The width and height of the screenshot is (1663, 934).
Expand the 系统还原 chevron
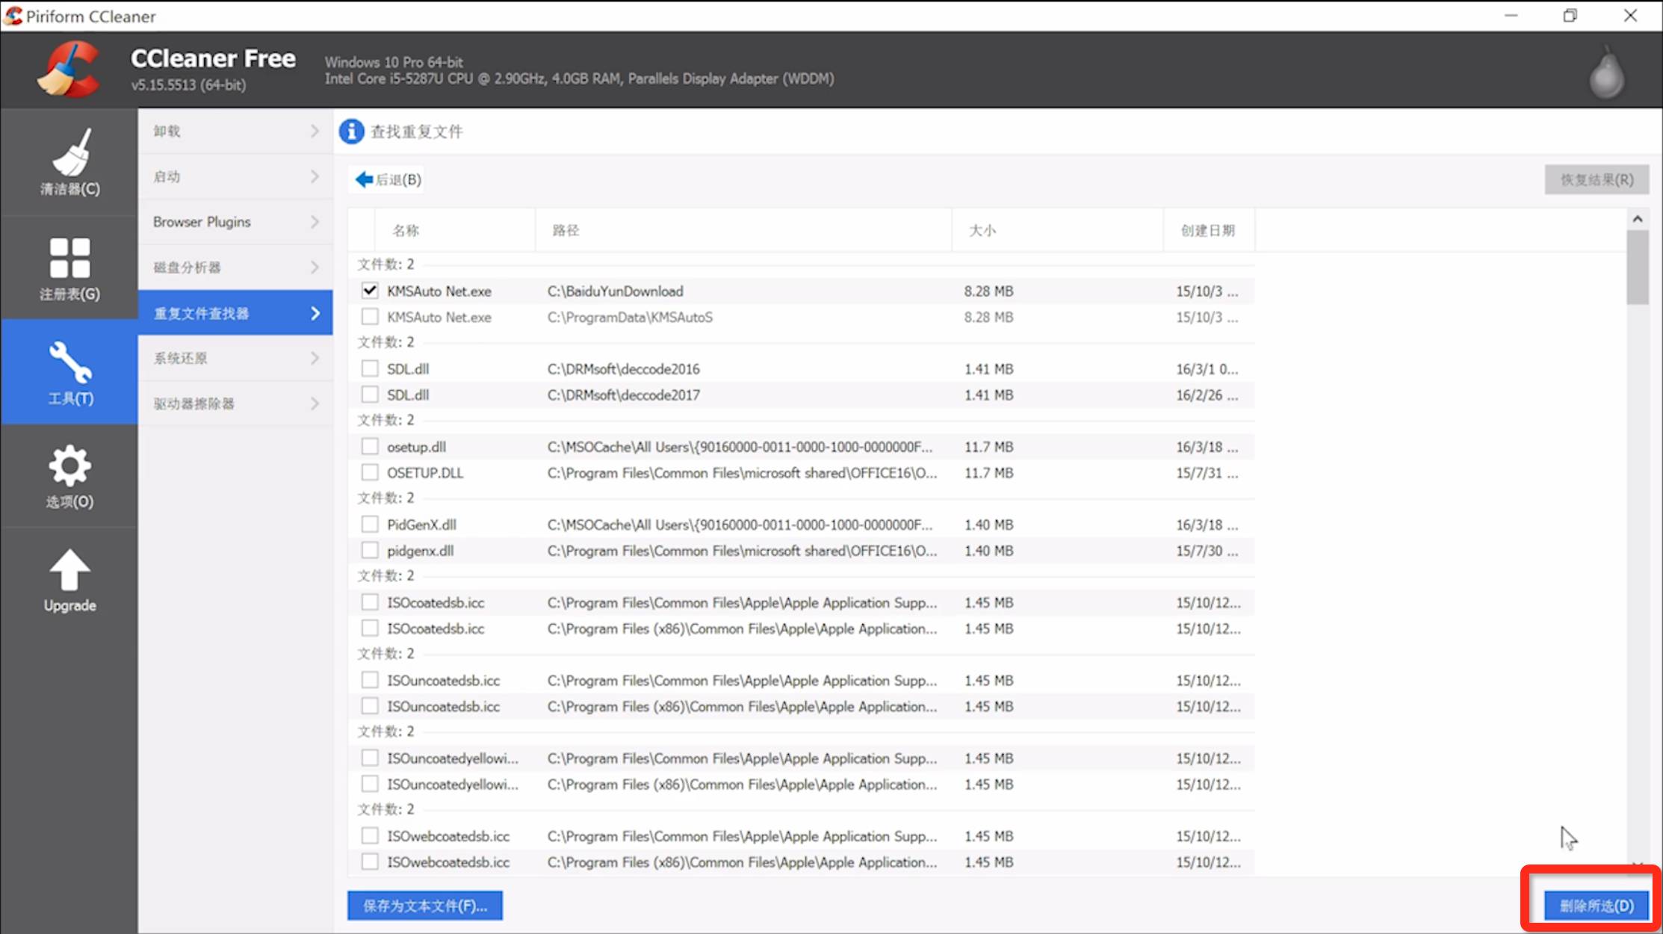(315, 358)
